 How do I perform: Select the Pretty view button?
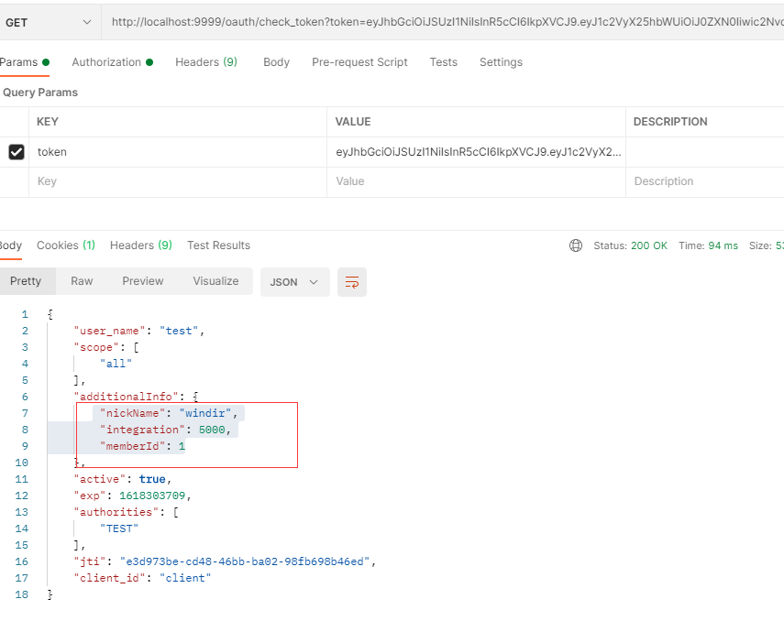coord(26,281)
